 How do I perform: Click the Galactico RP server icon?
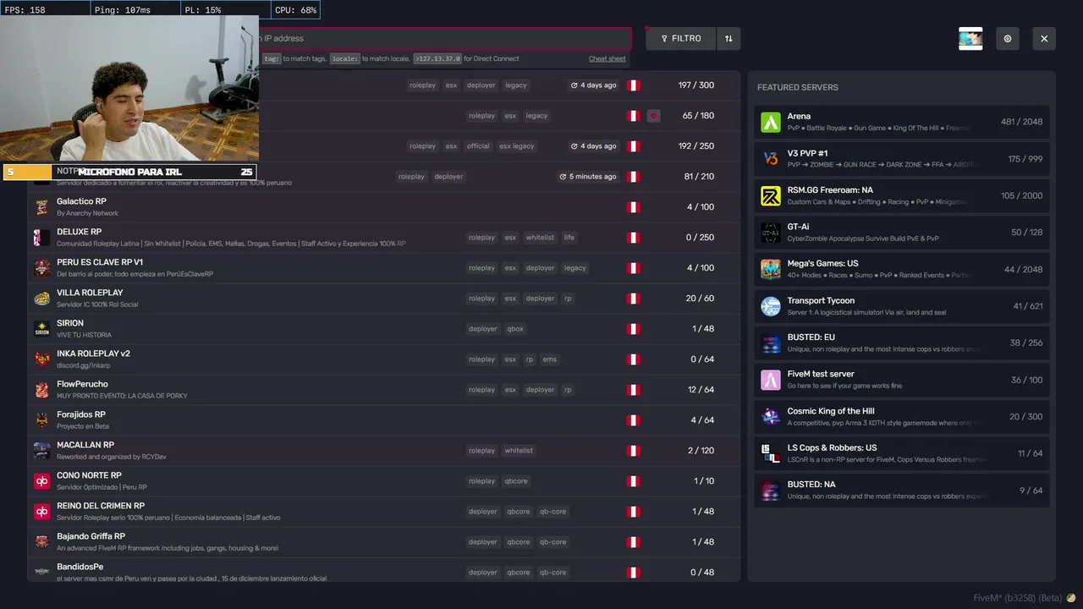(x=42, y=207)
